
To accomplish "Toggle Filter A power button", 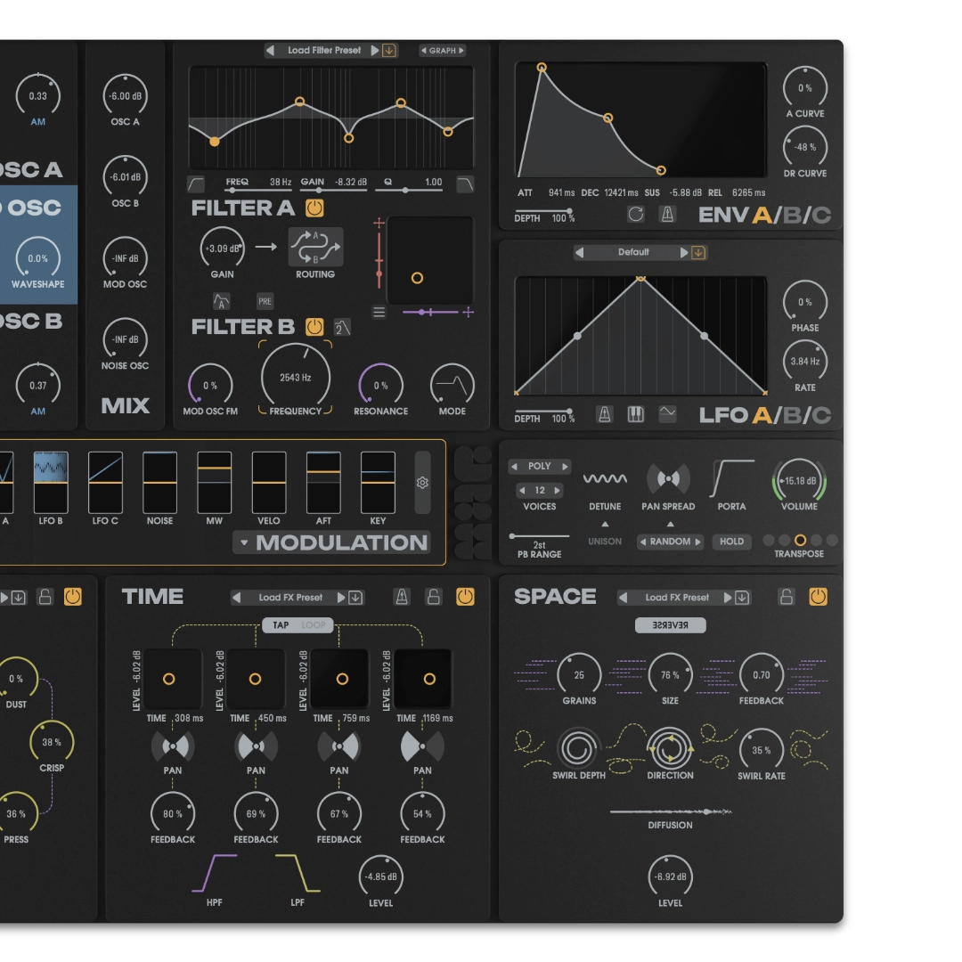I will click(x=314, y=208).
